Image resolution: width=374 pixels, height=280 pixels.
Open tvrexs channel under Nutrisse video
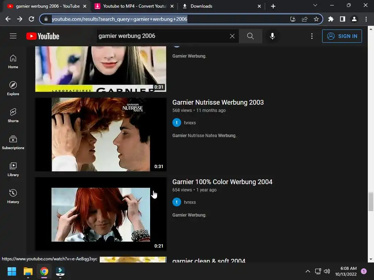coord(190,123)
